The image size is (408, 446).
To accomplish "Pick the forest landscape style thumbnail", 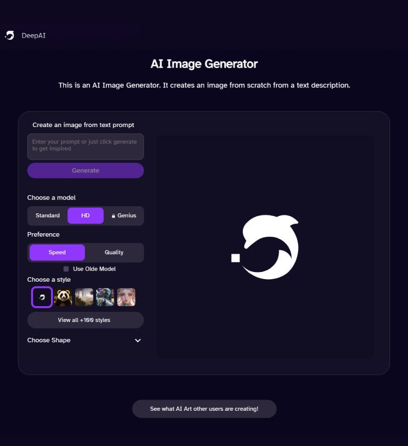I will coord(84,297).
